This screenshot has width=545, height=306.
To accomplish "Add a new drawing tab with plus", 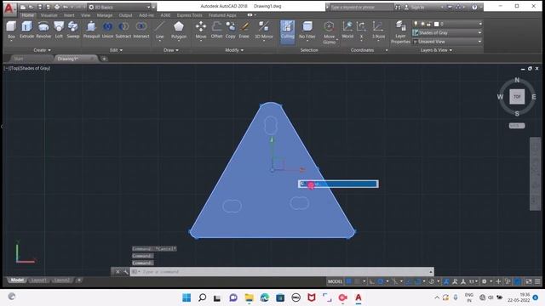I will click(104, 59).
